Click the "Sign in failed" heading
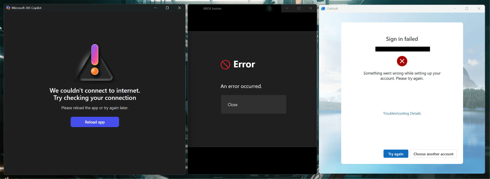The width and height of the screenshot is (490, 179). coord(402,39)
